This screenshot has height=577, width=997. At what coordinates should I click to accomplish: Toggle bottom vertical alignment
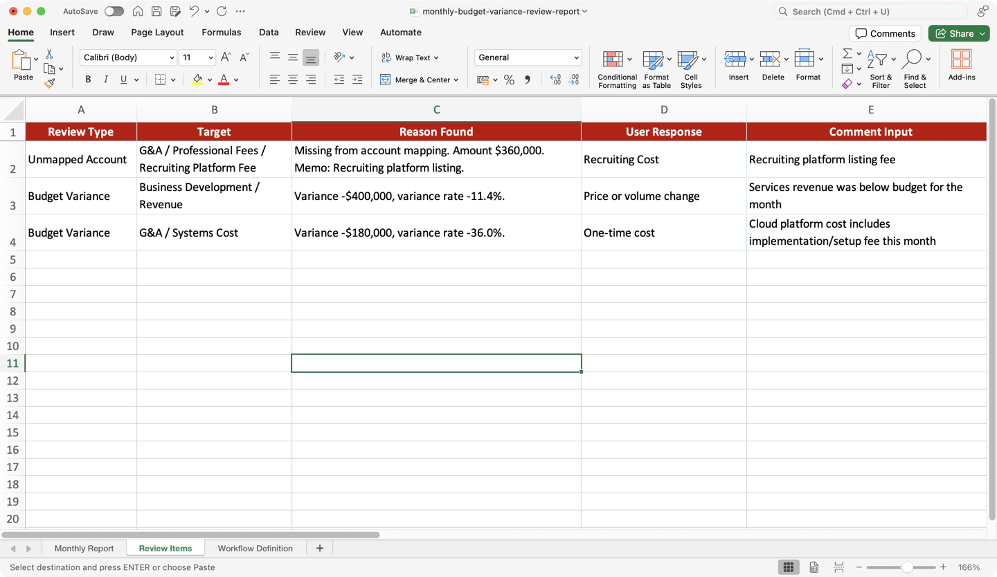pos(311,57)
